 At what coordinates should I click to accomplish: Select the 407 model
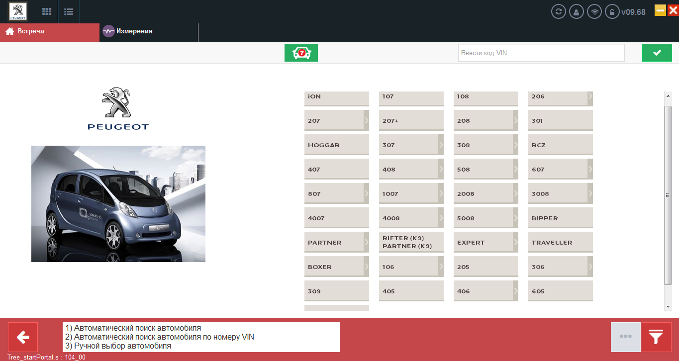coord(337,169)
